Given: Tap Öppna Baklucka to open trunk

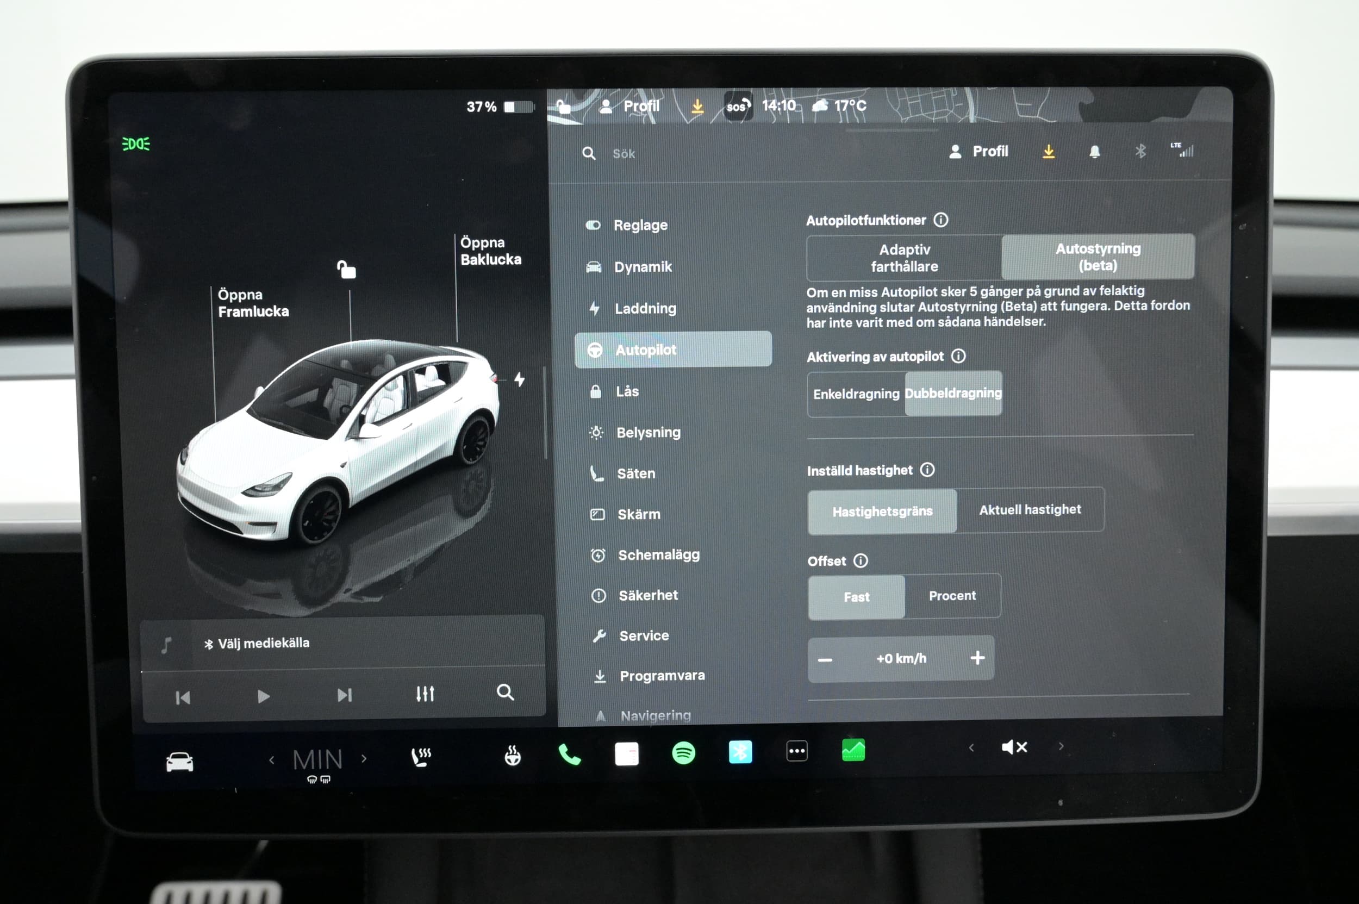Looking at the screenshot, I should 491,251.
